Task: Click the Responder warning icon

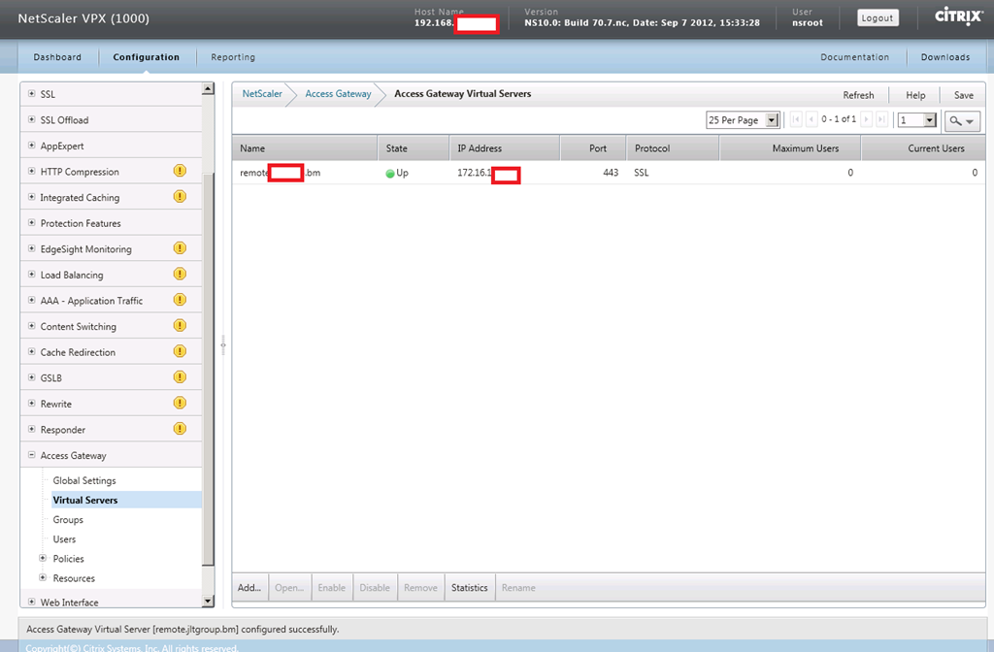Action: point(180,429)
